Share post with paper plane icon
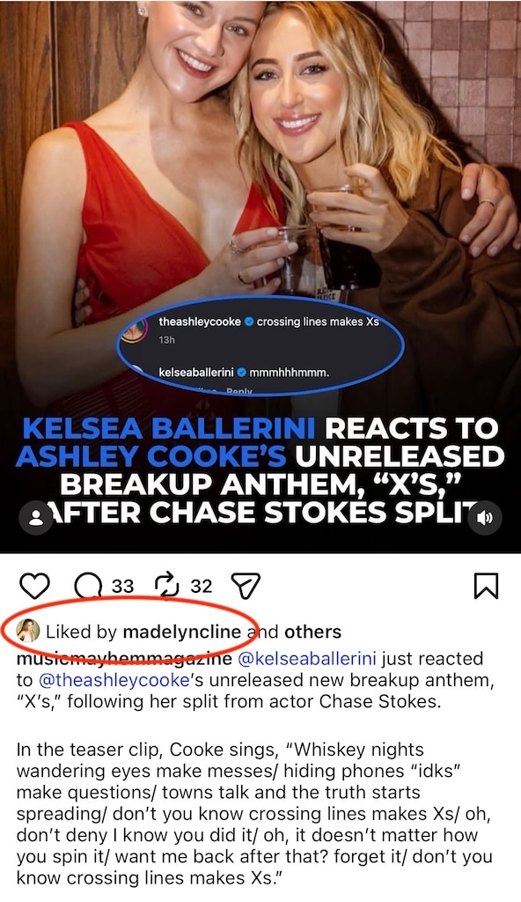The image size is (521, 902). point(245,586)
